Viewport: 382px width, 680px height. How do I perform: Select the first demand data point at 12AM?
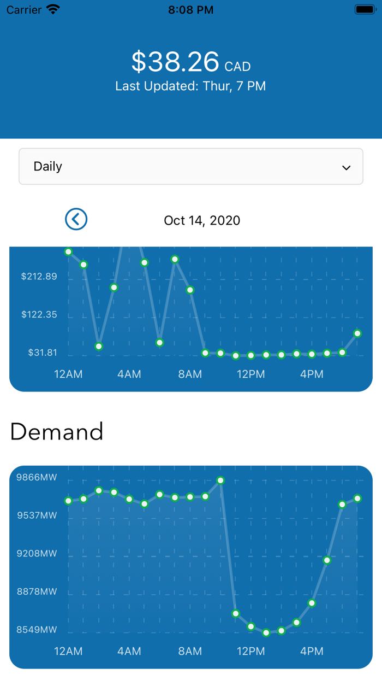[x=68, y=501]
